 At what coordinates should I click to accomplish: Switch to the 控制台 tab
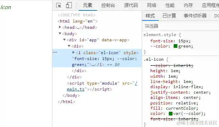(x=108, y=5)
